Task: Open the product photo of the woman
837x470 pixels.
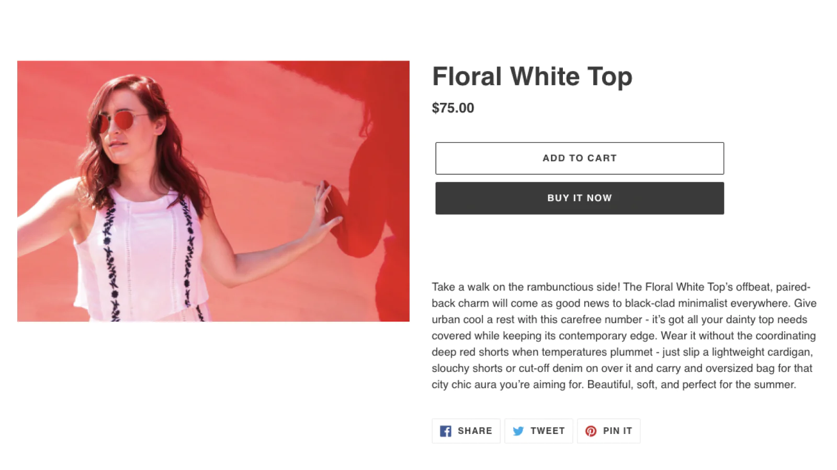Action: [213, 191]
